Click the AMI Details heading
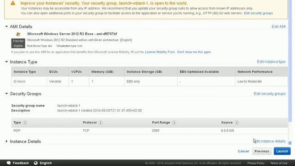 (21, 27)
